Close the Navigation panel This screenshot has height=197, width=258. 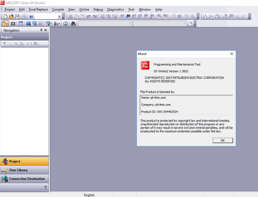46,30
